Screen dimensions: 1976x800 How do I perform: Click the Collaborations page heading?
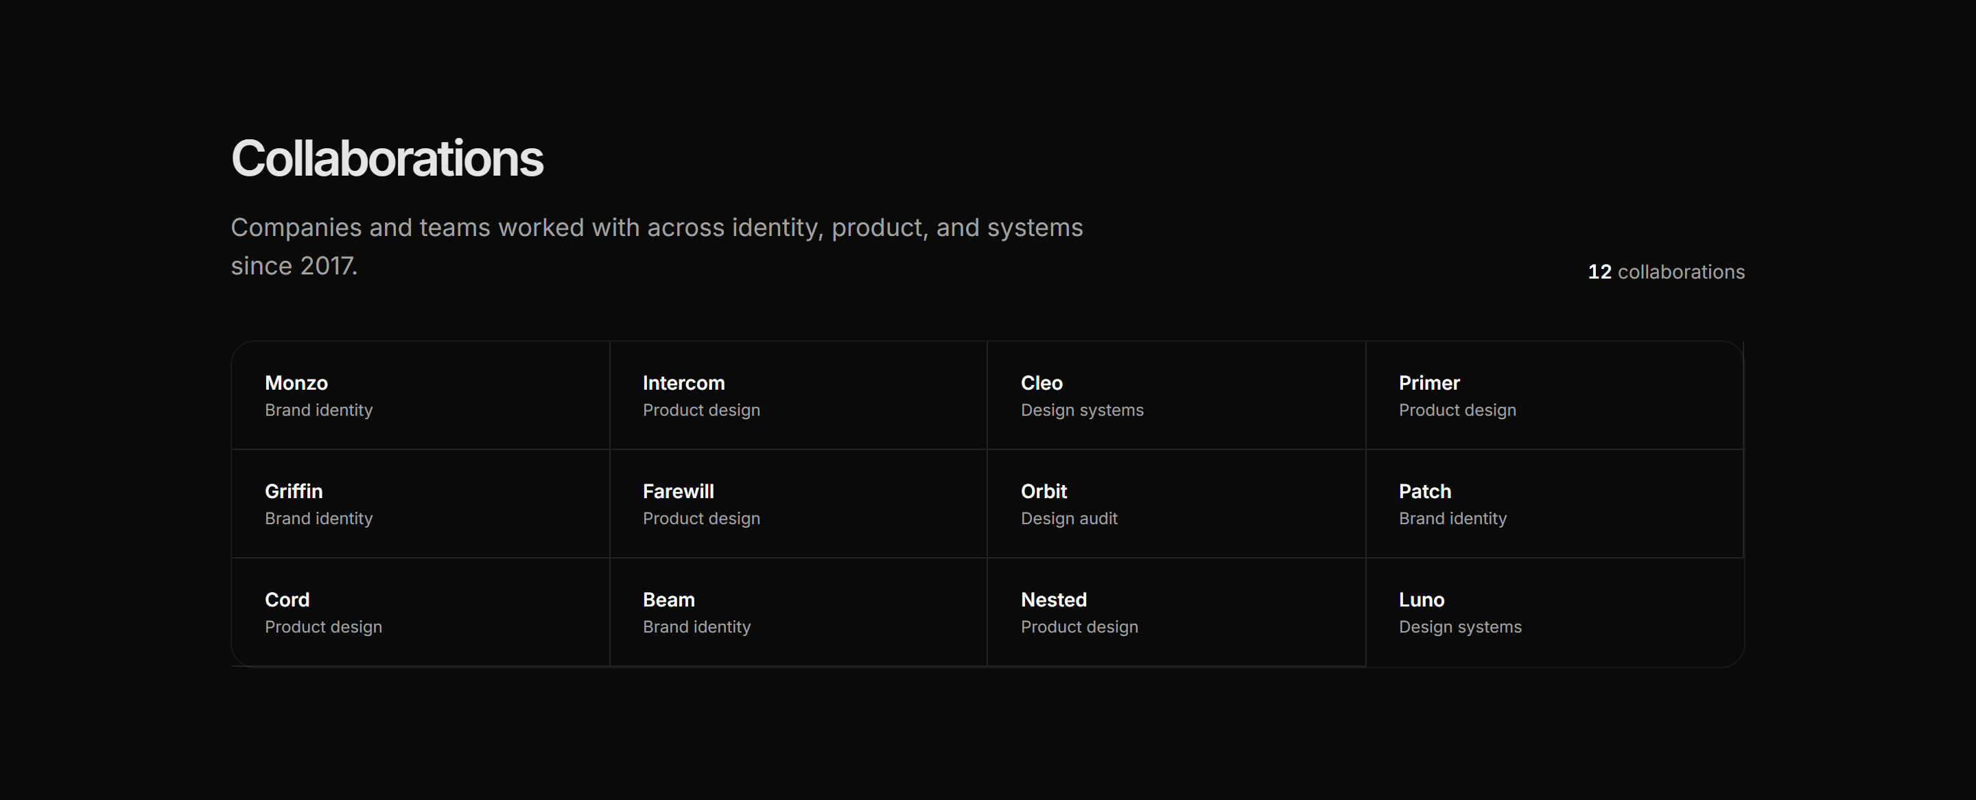point(388,158)
